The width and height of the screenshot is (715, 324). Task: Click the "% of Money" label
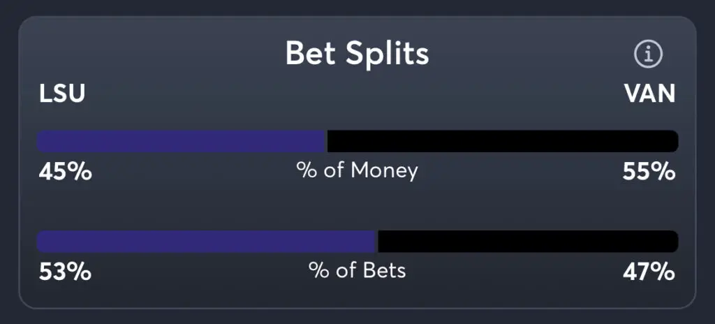click(357, 170)
